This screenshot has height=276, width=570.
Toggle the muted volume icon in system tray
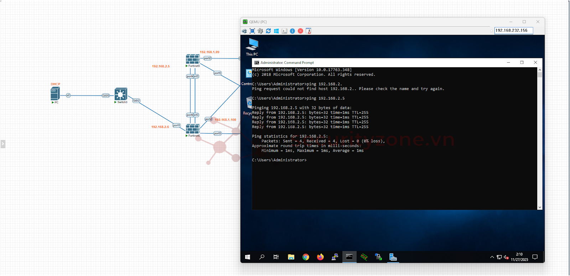(506, 257)
